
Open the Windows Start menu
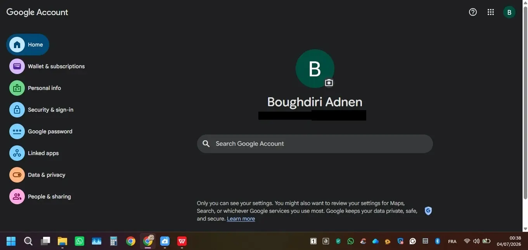click(x=11, y=241)
